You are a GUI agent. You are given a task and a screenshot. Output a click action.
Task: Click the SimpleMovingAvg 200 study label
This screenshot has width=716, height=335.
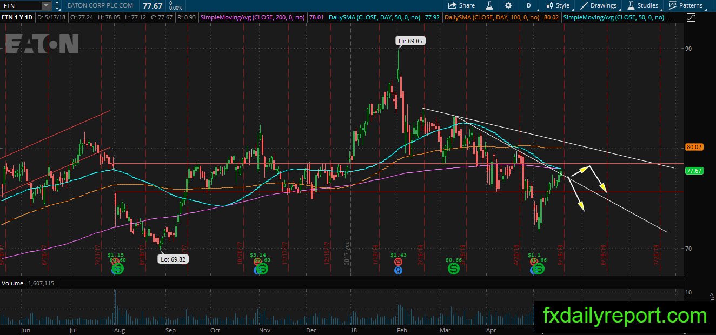[253, 17]
